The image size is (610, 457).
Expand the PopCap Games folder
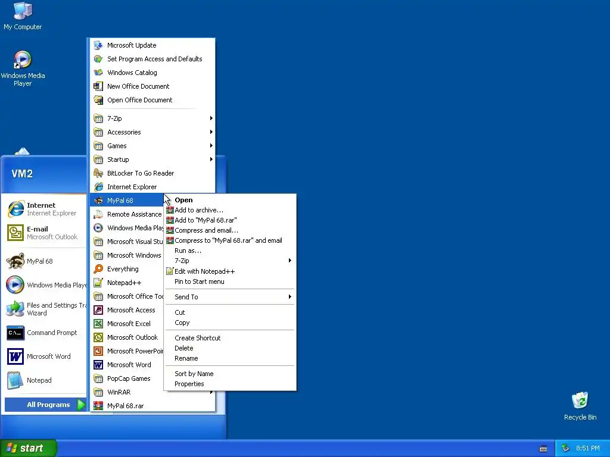click(127, 378)
